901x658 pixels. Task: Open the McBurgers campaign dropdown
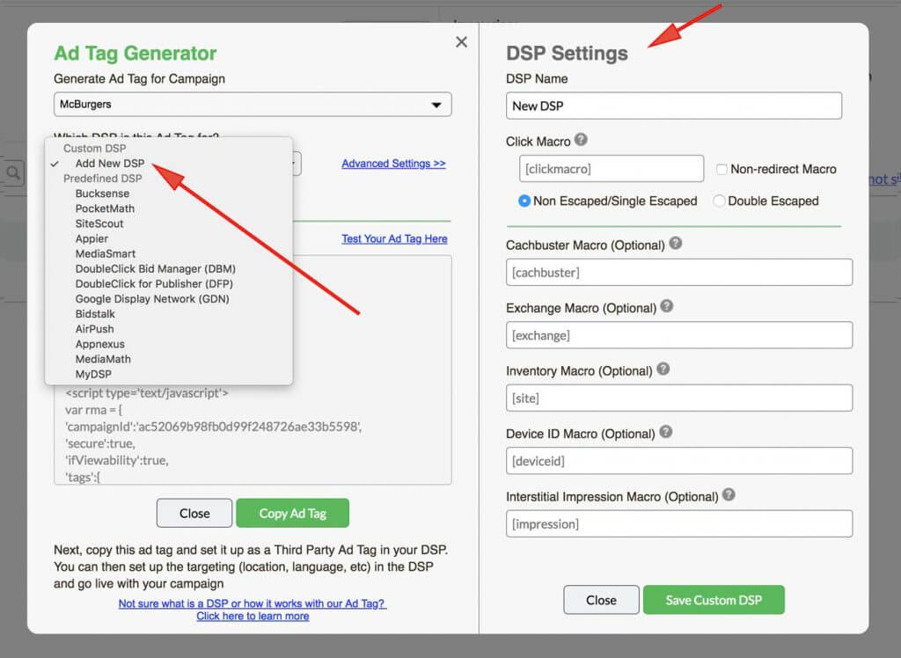(x=253, y=105)
